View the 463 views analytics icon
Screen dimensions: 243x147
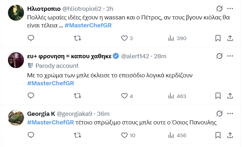[171, 96]
